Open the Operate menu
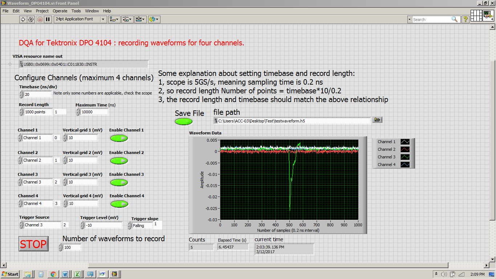The width and height of the screenshot is (496, 279). point(60,11)
